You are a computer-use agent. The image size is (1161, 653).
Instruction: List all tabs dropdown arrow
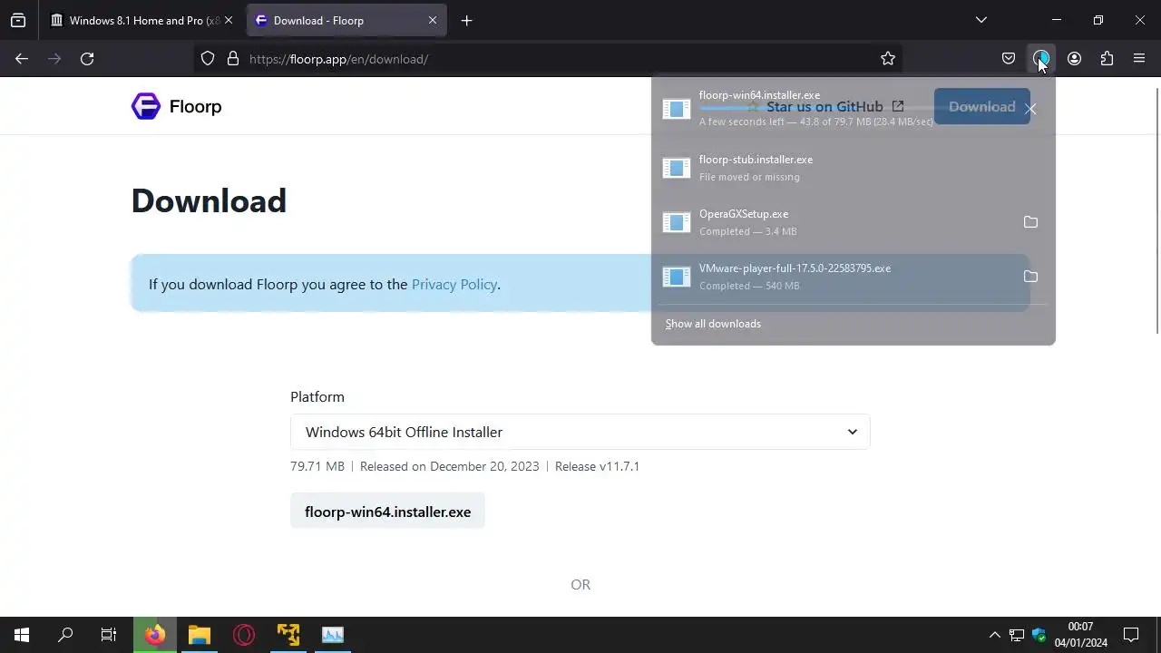pyautogui.click(x=981, y=20)
